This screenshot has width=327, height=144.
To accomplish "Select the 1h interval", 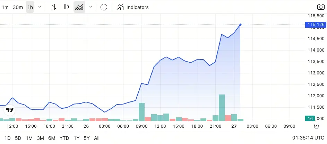I will click(30, 7).
